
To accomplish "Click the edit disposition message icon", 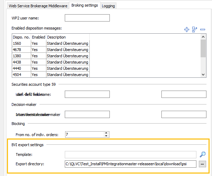I will [195, 30].
